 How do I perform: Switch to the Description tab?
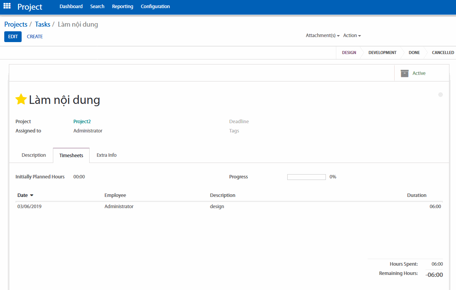tap(34, 155)
